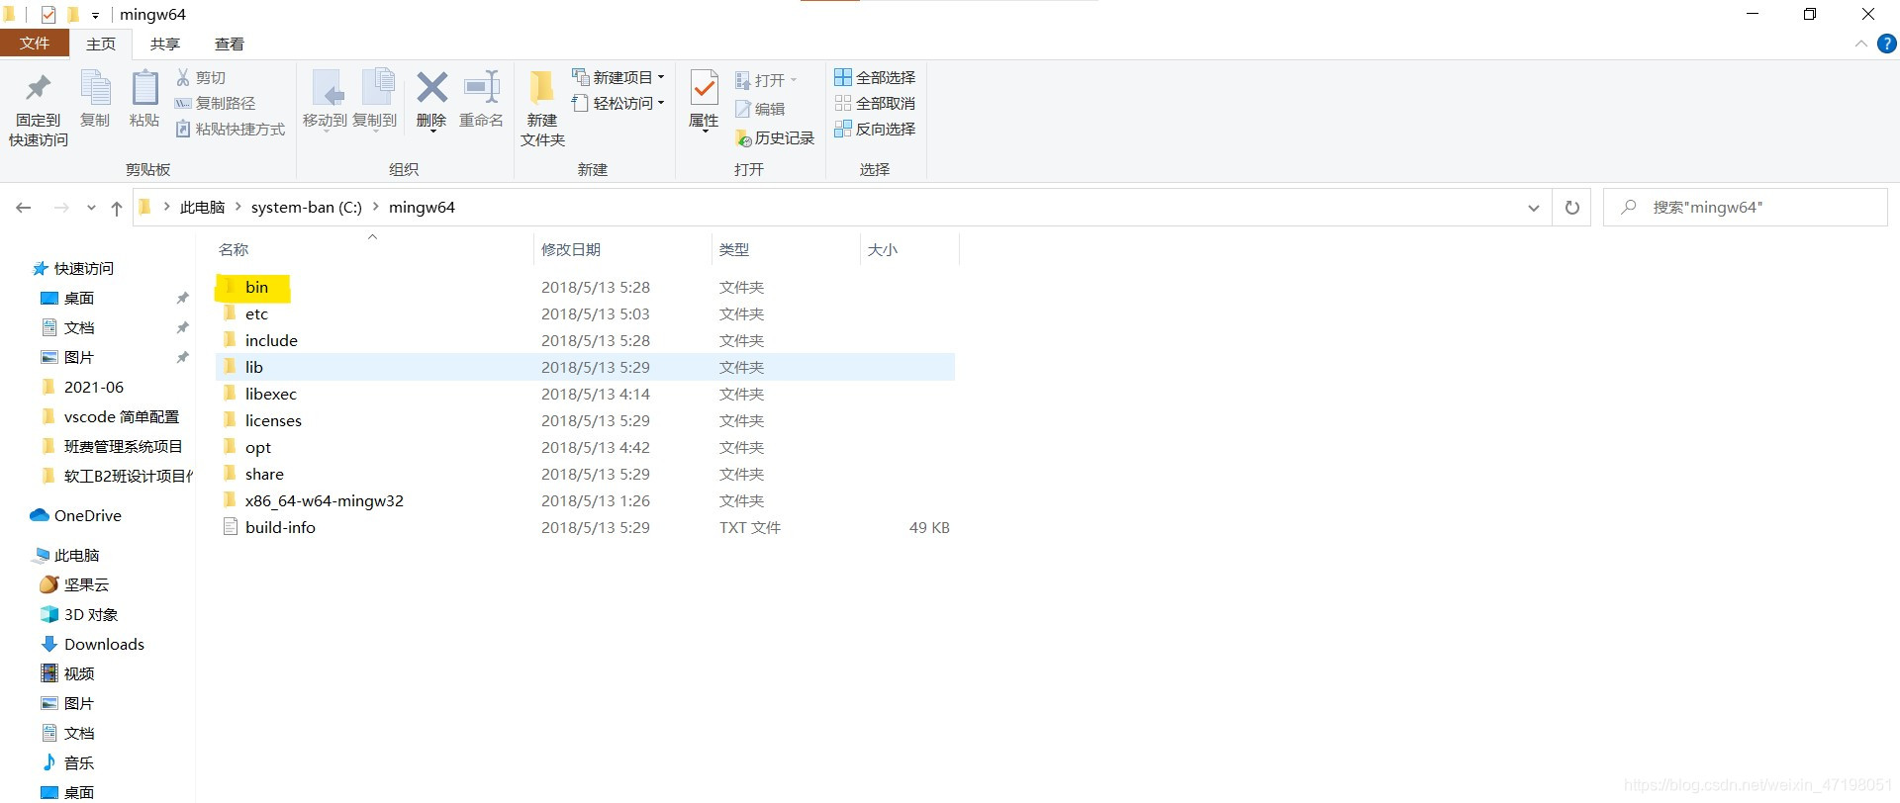This screenshot has height=803, width=1900.
Task: Click the Rename icon
Action: point(482,87)
